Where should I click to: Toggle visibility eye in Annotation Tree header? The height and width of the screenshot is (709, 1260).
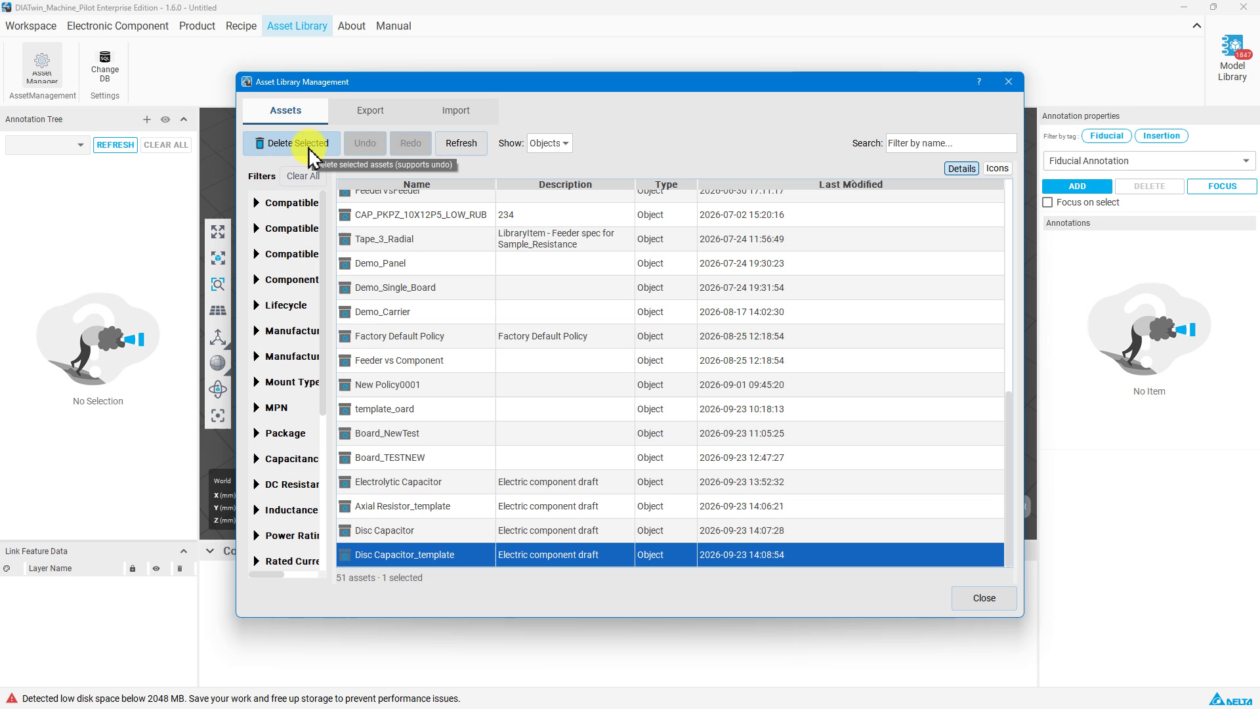click(165, 119)
